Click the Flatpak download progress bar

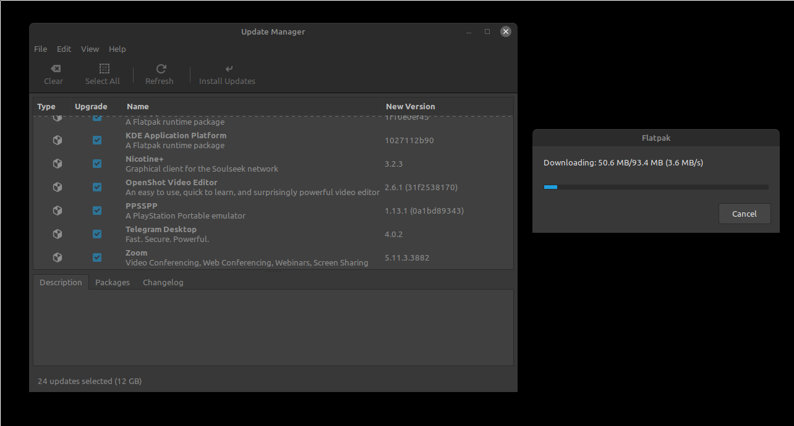pos(655,186)
